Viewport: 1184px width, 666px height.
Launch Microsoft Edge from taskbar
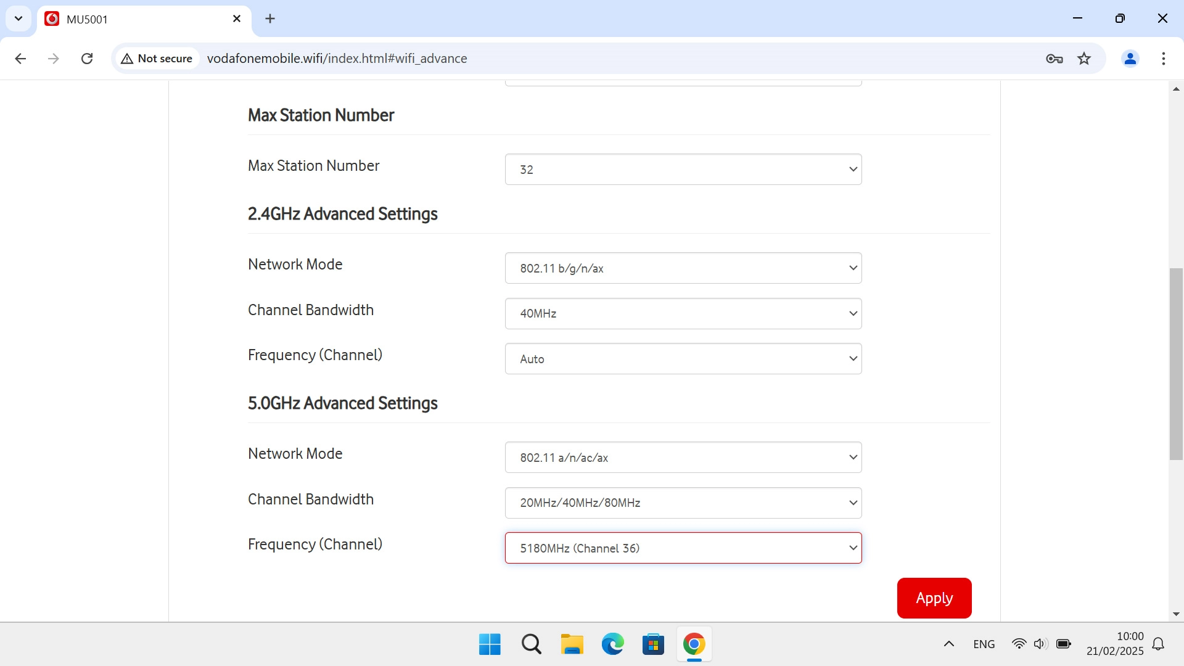click(612, 644)
